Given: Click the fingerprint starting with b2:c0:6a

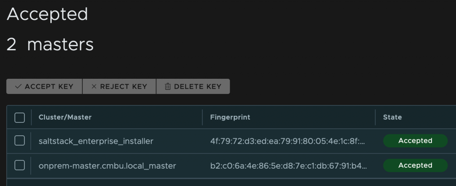Looking at the screenshot, I should (x=289, y=166).
